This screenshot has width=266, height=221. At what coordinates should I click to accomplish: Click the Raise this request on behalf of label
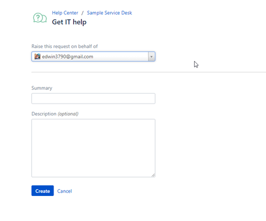pyautogui.click(x=65, y=46)
